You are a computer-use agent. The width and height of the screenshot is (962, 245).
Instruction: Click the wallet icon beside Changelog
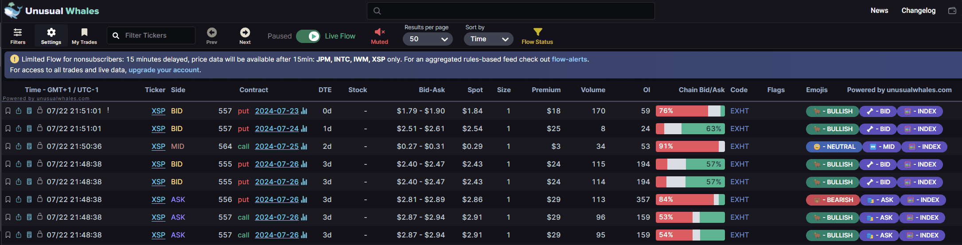tap(952, 11)
